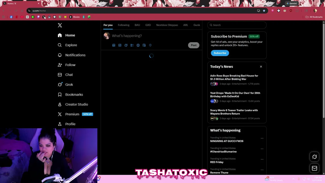Open the emoji picker in composer
Viewport: 325px width, 183px height.
click(x=138, y=45)
